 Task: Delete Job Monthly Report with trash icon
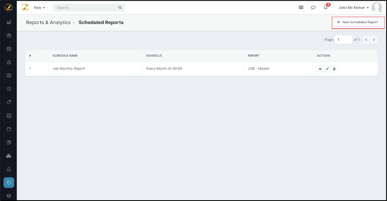point(334,69)
